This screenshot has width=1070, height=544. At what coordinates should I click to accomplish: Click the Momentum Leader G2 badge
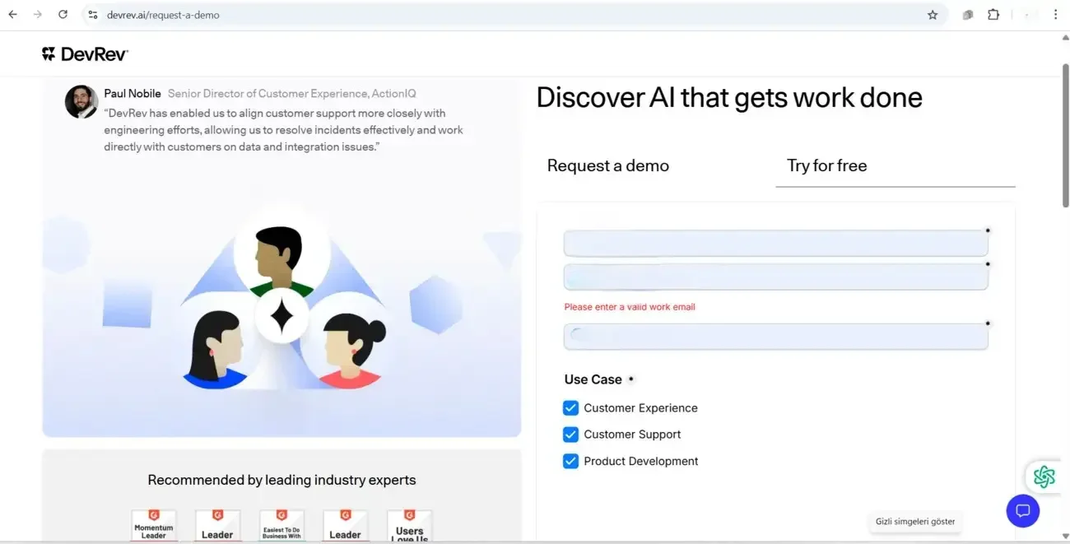point(154,526)
